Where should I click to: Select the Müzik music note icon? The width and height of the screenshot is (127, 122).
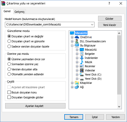pos(82,62)
